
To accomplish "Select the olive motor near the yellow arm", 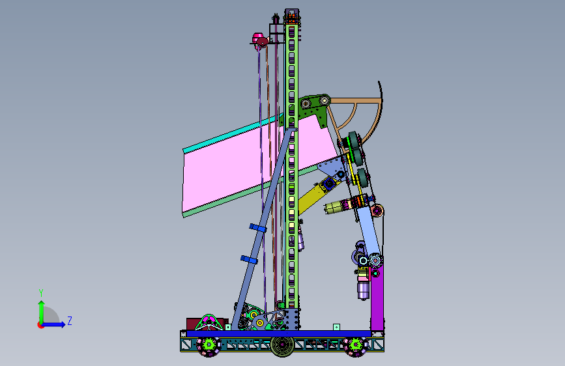I will (x=334, y=208).
